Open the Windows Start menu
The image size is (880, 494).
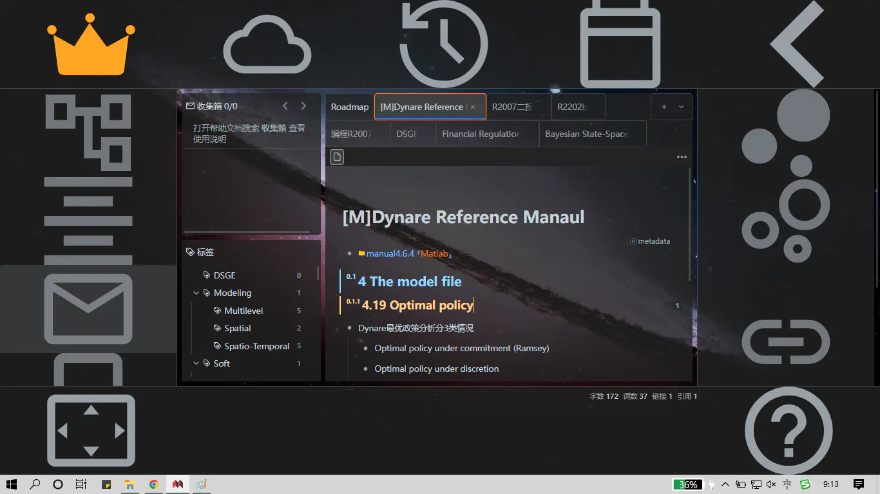point(12,484)
